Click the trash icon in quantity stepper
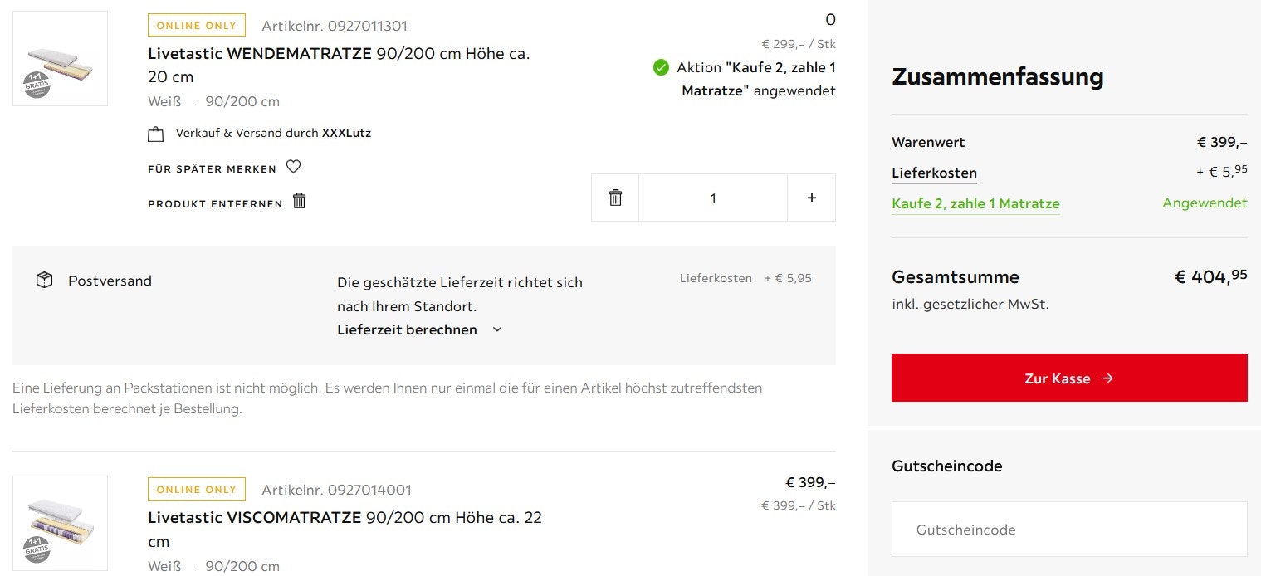The height and width of the screenshot is (576, 1261). 615,198
